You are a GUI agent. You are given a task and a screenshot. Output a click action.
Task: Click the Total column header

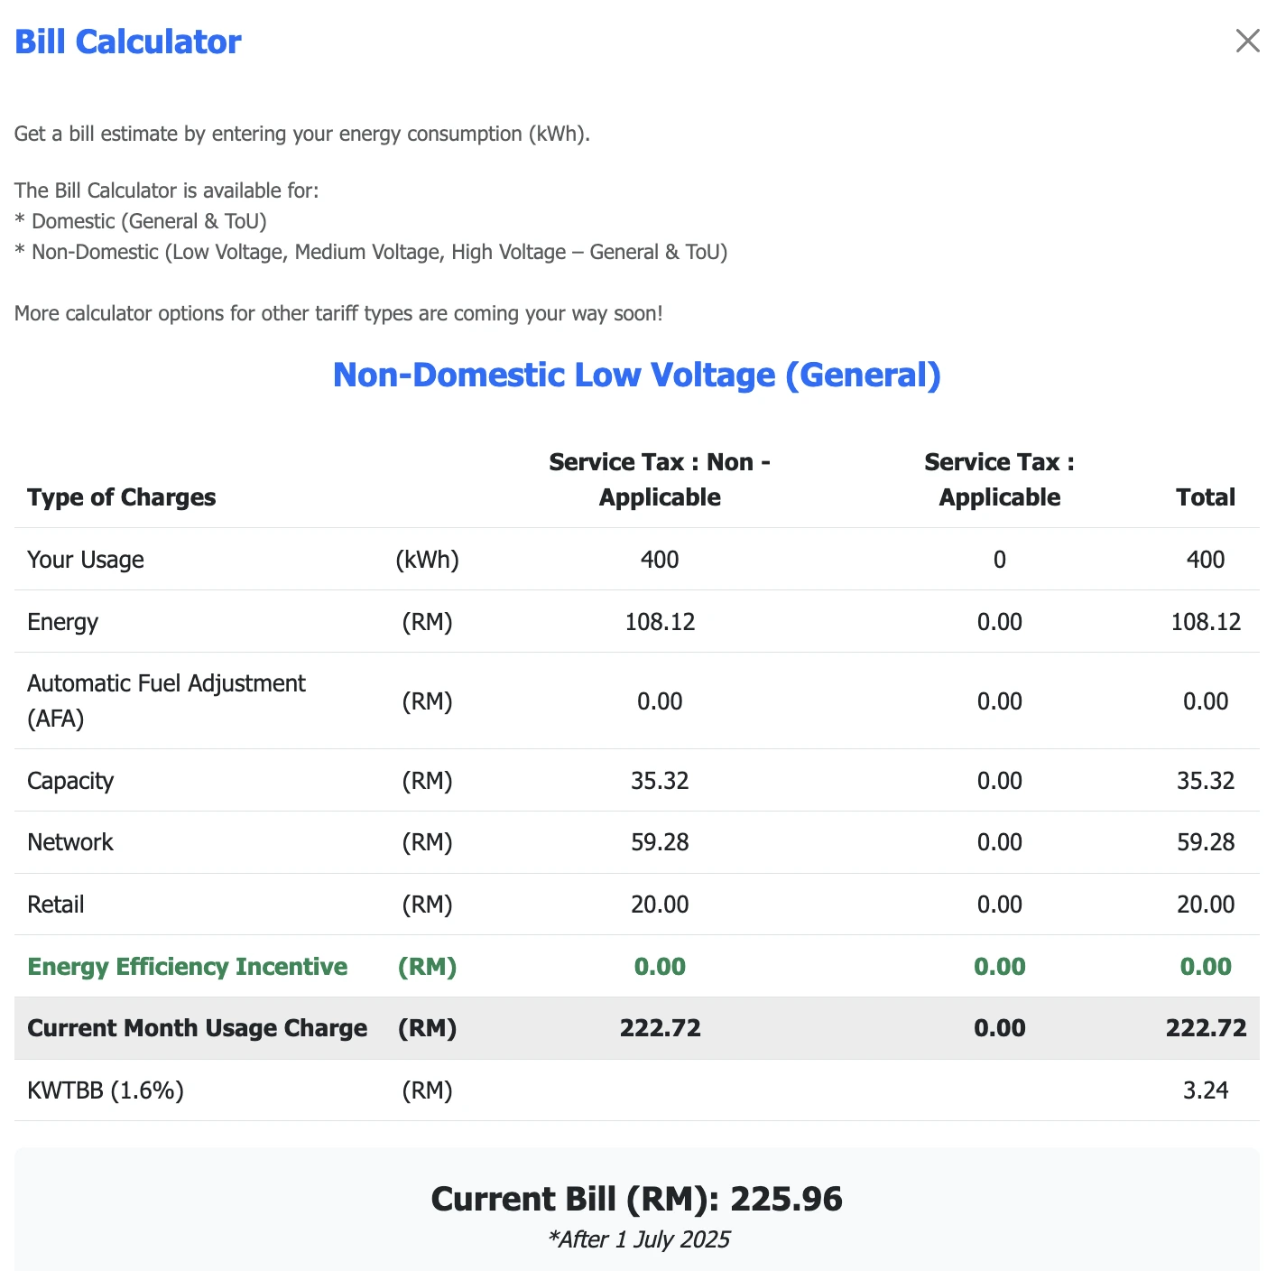coord(1206,497)
